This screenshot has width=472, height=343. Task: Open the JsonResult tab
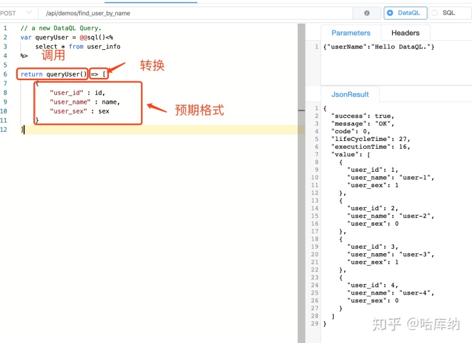tap(350, 94)
